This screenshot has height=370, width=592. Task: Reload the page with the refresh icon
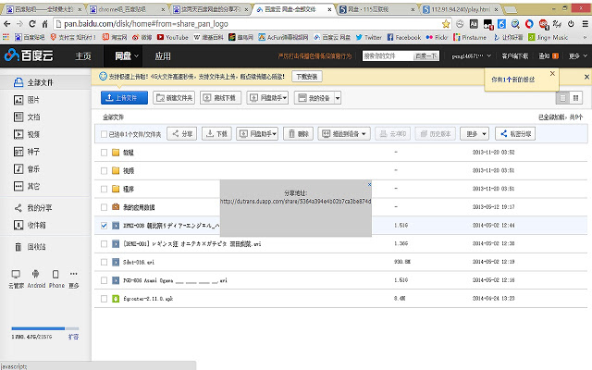click(x=32, y=24)
